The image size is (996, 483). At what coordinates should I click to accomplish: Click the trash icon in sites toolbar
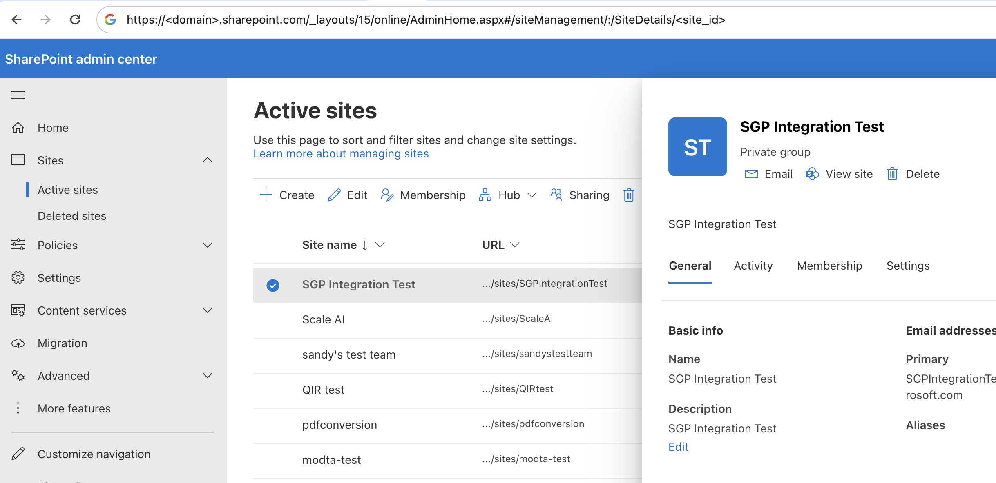pos(629,195)
